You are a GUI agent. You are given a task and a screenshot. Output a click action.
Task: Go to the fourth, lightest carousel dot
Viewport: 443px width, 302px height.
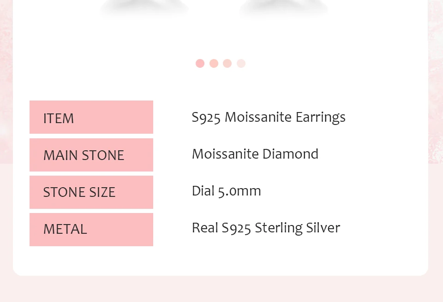241,64
